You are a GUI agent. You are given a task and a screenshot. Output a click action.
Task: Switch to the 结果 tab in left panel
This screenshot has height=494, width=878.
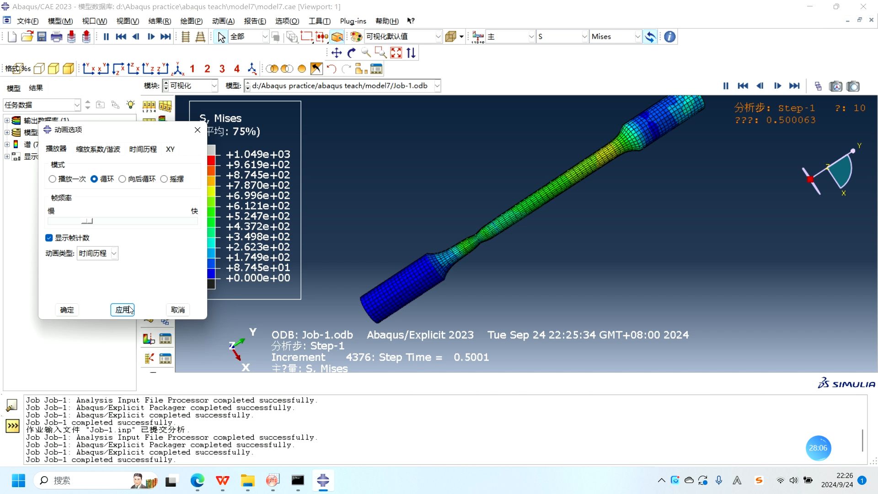36,88
